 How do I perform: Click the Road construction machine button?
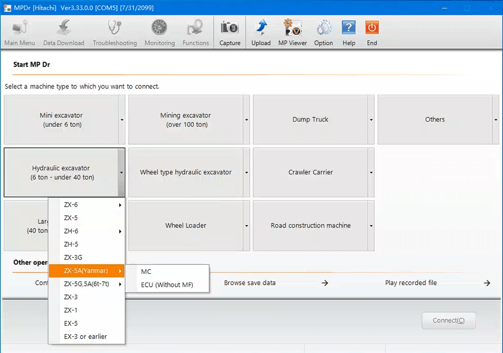click(310, 226)
